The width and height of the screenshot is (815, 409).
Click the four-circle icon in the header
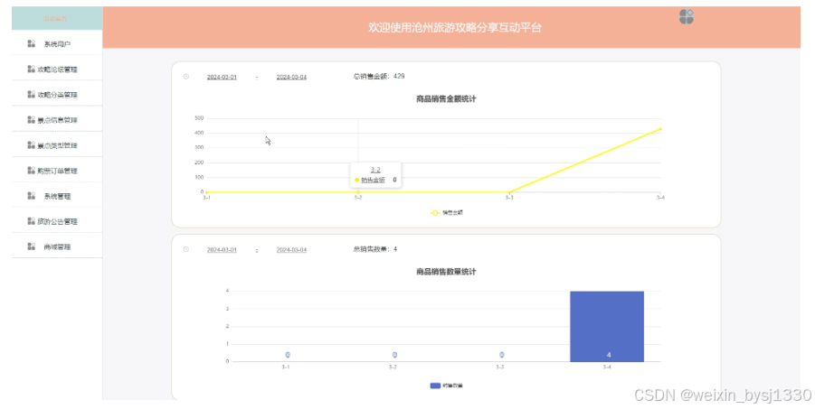(686, 16)
